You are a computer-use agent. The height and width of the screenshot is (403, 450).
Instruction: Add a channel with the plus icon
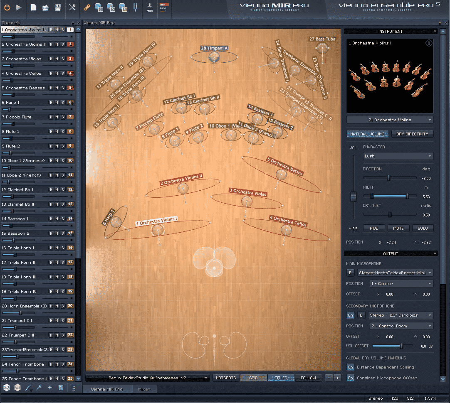(x=50, y=388)
